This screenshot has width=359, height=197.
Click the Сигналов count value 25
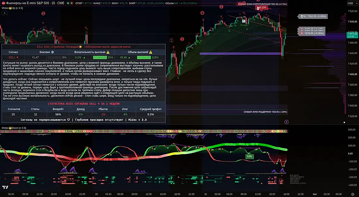click(13, 115)
